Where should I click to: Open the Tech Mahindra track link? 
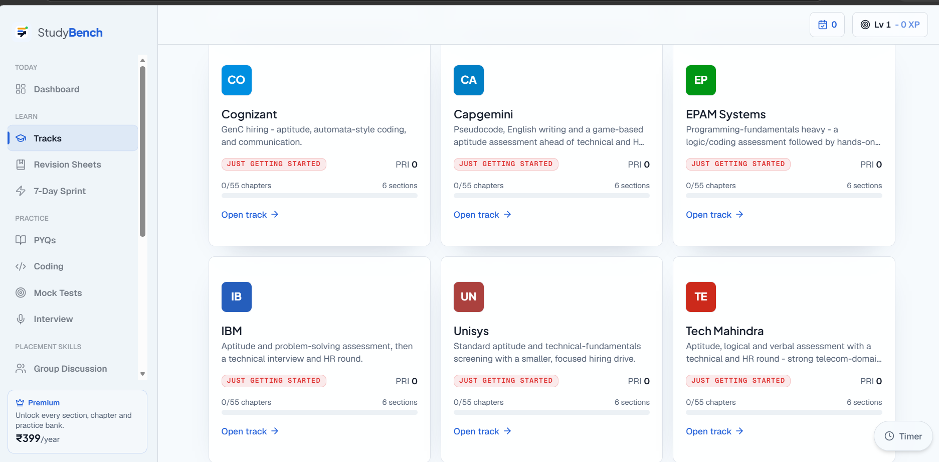click(x=714, y=431)
